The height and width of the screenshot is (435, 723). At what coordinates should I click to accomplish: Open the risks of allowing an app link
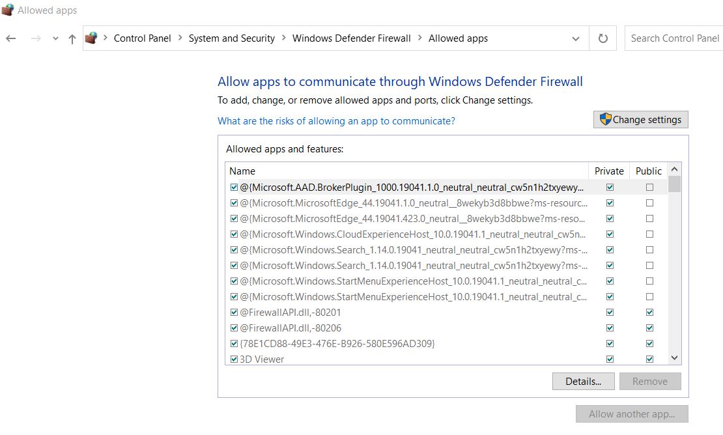point(336,120)
